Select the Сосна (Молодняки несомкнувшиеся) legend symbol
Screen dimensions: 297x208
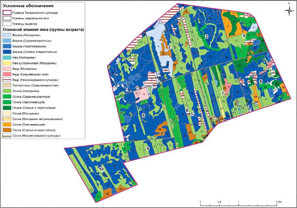[7, 119]
